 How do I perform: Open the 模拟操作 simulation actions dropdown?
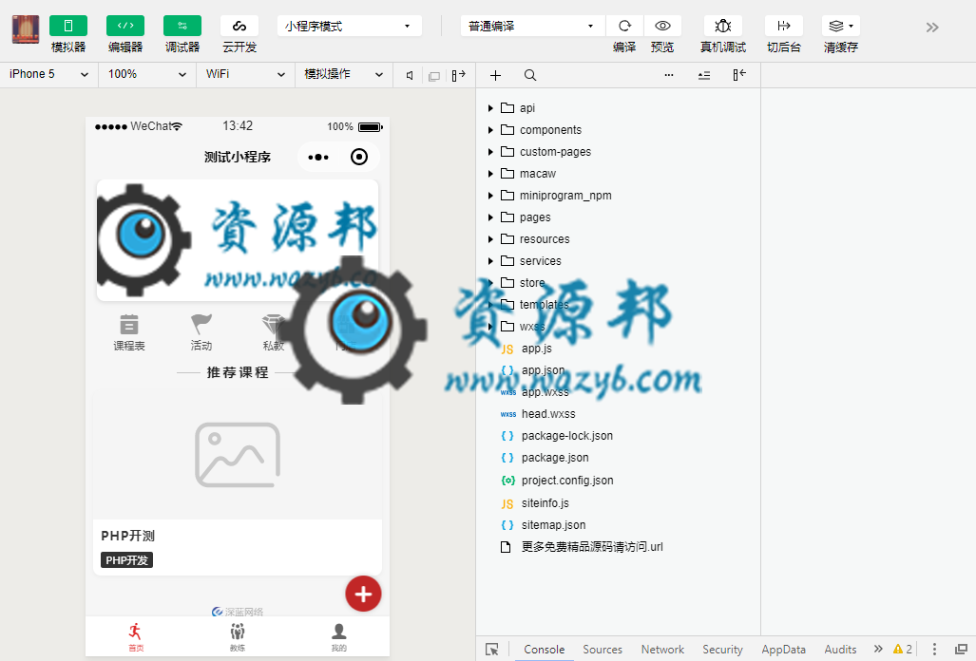[x=344, y=75]
